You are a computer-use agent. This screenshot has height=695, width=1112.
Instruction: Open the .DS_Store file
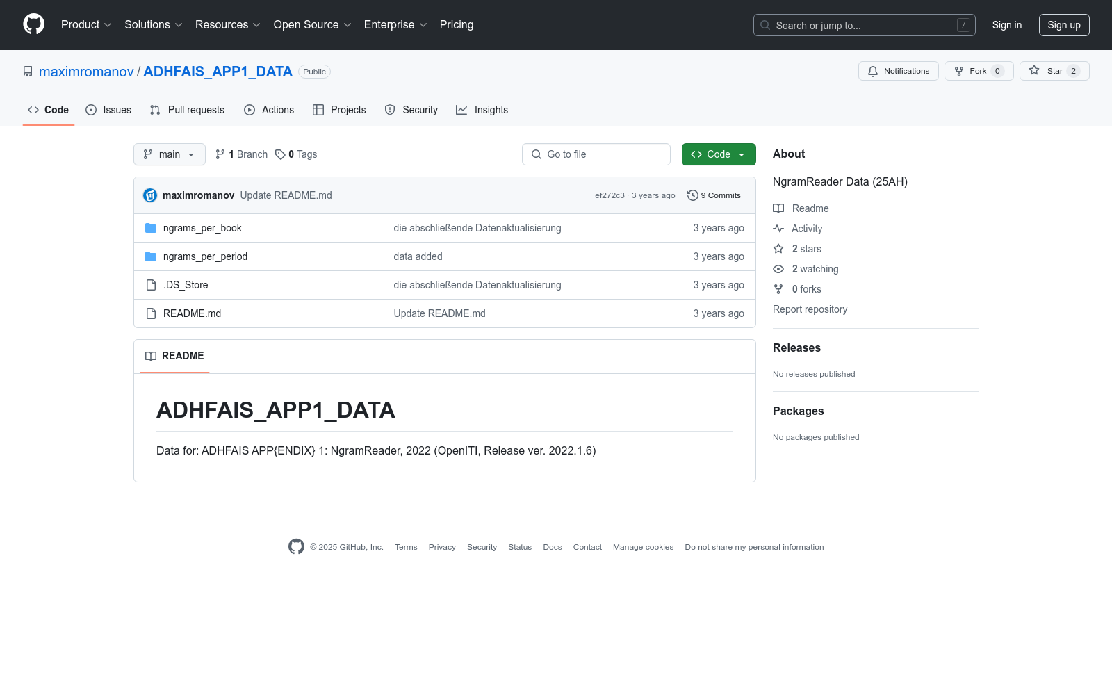[x=186, y=285]
